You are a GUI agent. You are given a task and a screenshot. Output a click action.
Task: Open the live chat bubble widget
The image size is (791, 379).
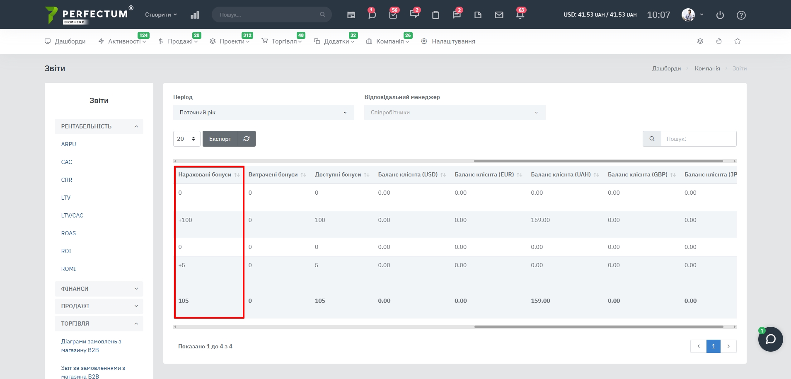[x=771, y=339]
